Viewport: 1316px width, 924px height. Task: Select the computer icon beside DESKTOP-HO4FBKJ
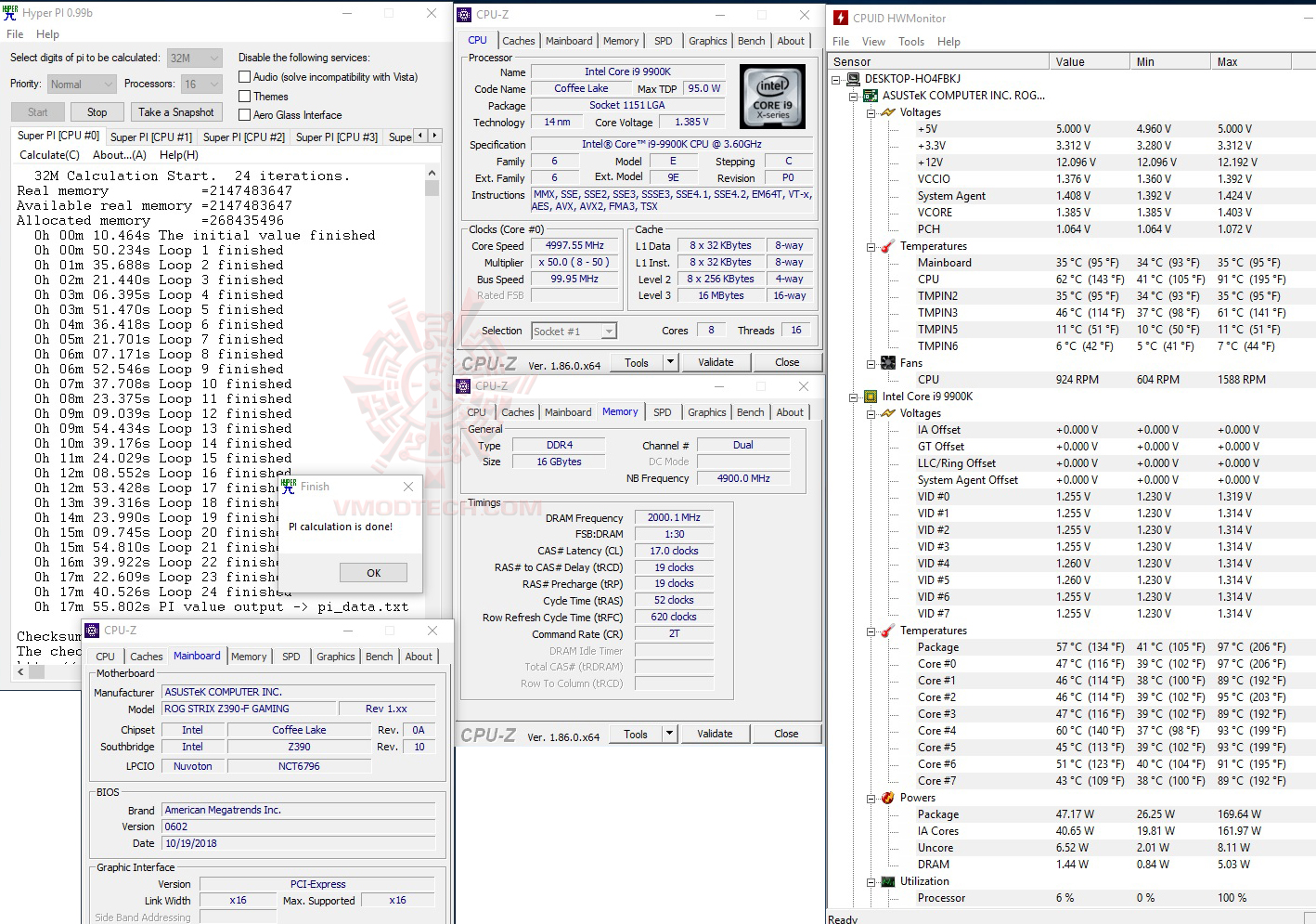(x=853, y=79)
